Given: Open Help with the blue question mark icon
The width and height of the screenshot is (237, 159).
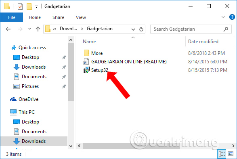Looking at the screenshot, I should click(x=232, y=17).
